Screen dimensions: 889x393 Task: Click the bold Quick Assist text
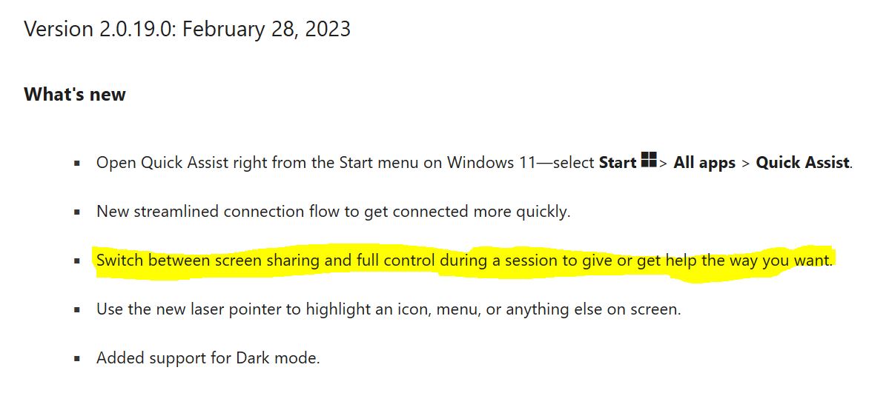click(x=803, y=163)
